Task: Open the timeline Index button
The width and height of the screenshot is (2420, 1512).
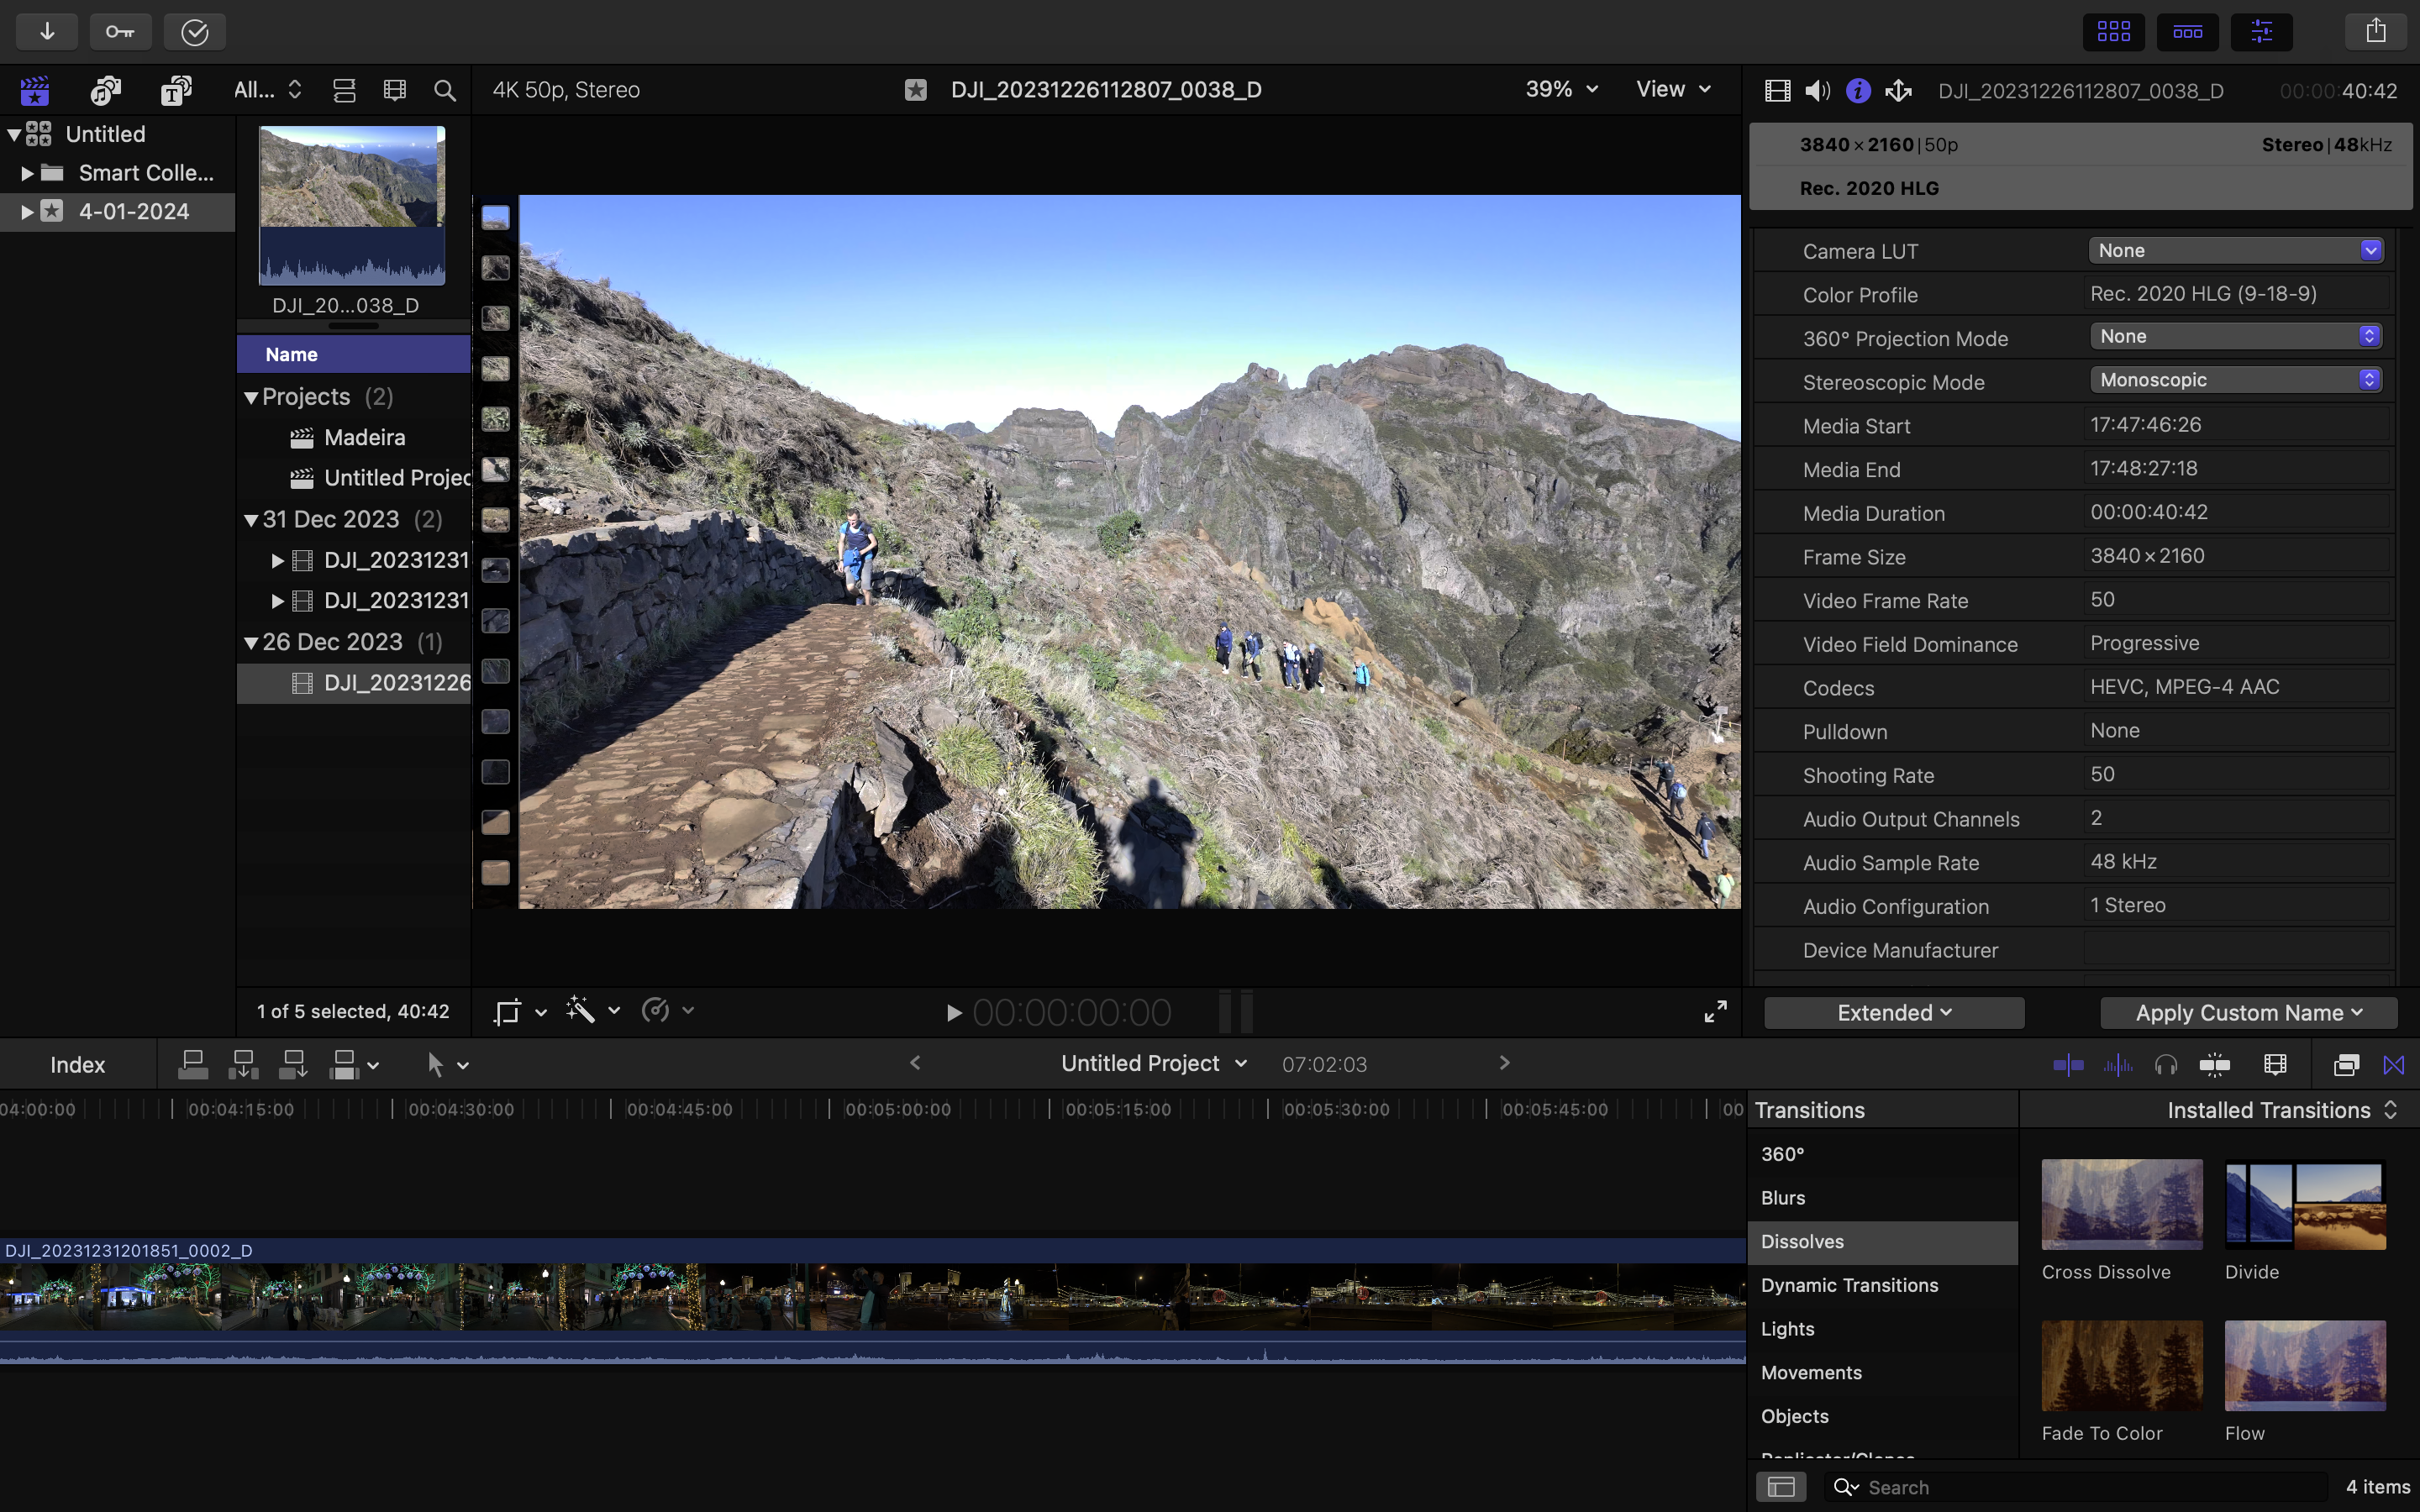Action: coord(77,1065)
